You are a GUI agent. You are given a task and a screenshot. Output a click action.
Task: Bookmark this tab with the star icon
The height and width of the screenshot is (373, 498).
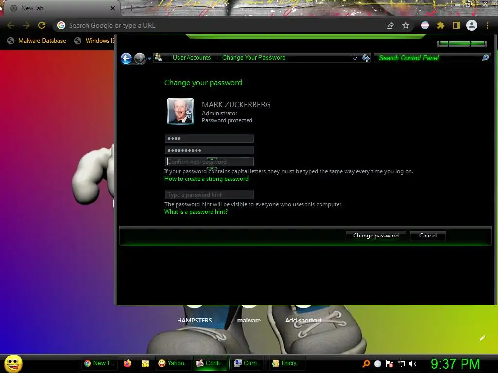pyautogui.click(x=406, y=25)
